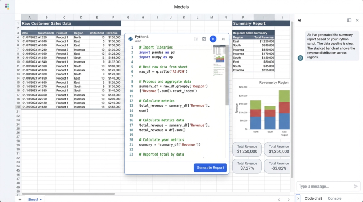The height and width of the screenshot is (202, 363).
Task: Open the Quadratic logo menu
Action: click(x=7, y=6)
